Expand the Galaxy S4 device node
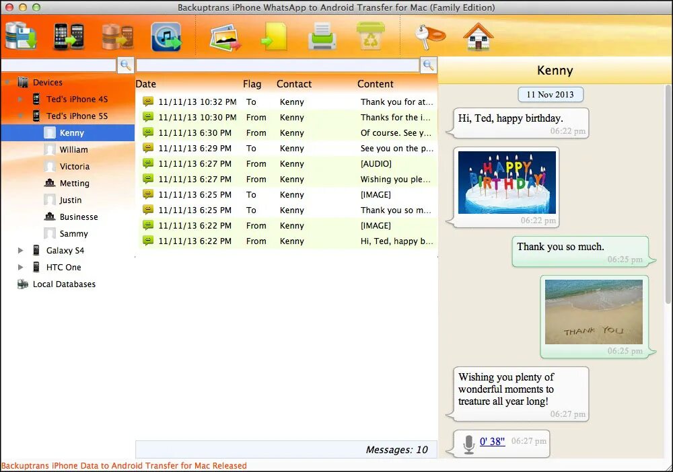 pyautogui.click(x=20, y=250)
